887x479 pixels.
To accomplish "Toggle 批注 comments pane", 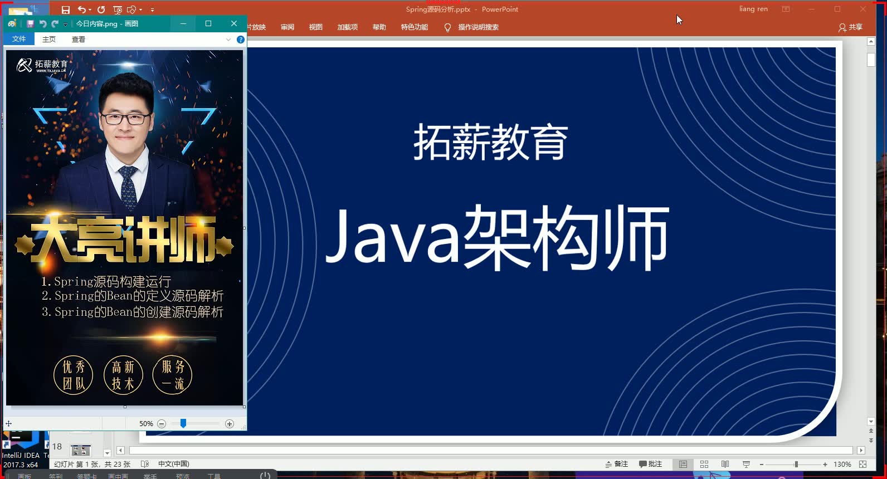I will [x=651, y=464].
